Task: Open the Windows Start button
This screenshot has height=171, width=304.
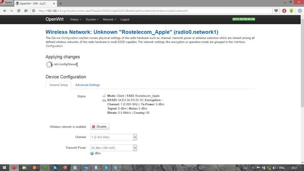Action: (x=4, y=168)
